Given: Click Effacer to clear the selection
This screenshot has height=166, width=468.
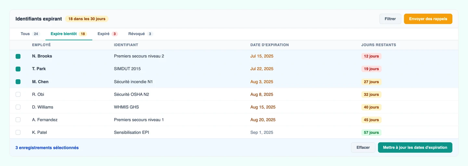Looking at the screenshot, I should click(363, 147).
